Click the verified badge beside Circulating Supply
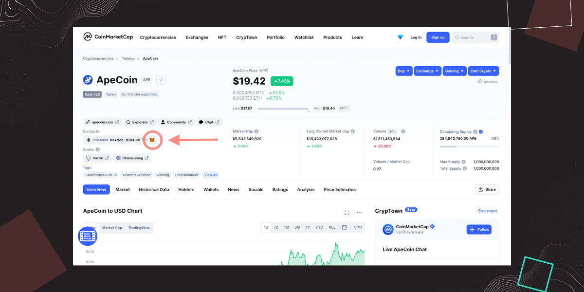The width and height of the screenshot is (584, 292). [481, 131]
